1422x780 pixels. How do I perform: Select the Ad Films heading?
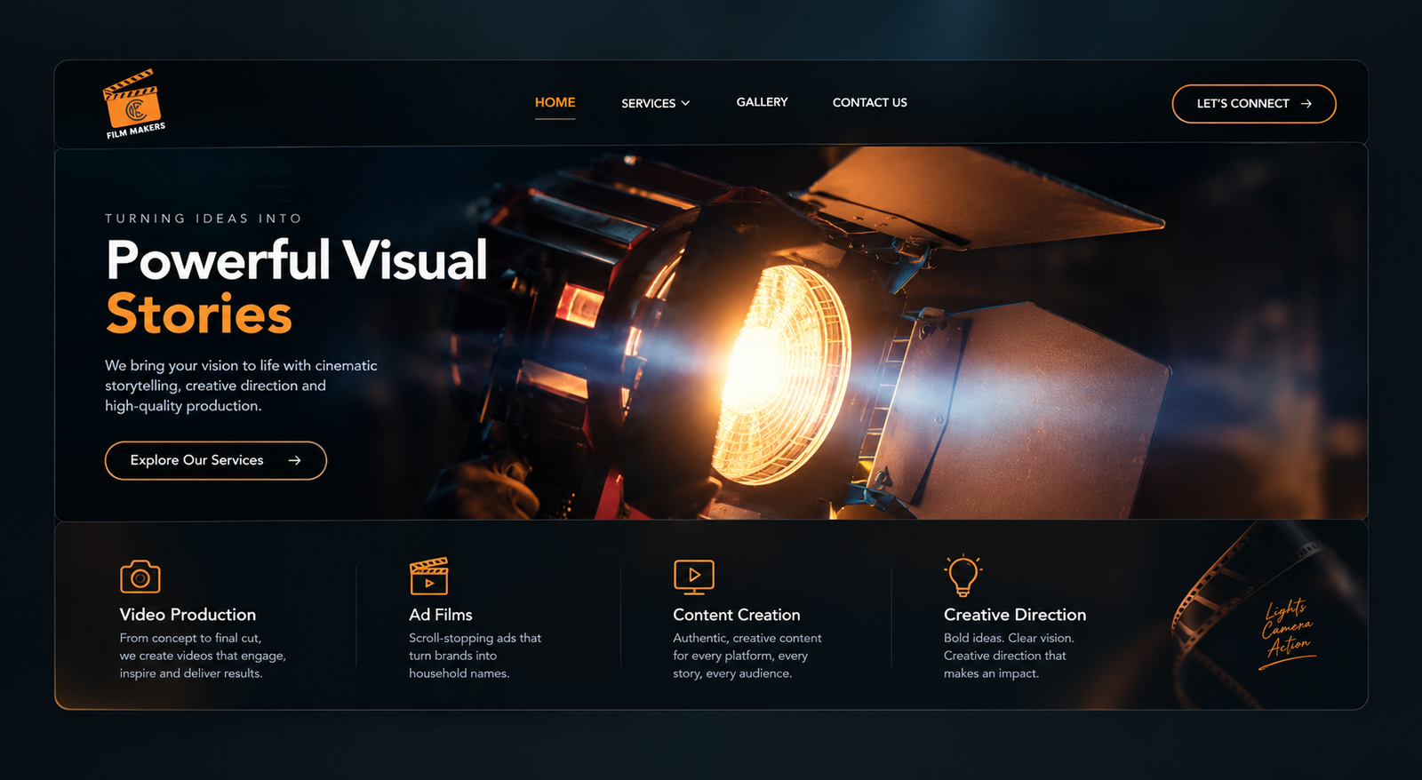441,615
